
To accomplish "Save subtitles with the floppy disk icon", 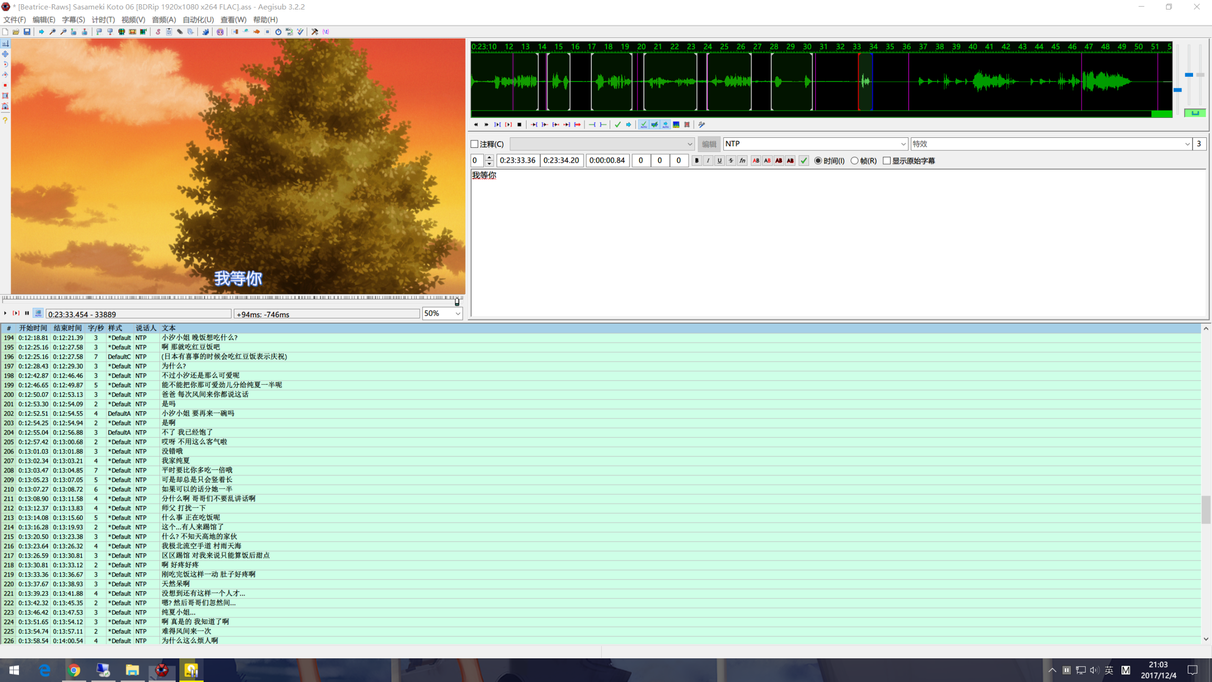I will pos(27,32).
